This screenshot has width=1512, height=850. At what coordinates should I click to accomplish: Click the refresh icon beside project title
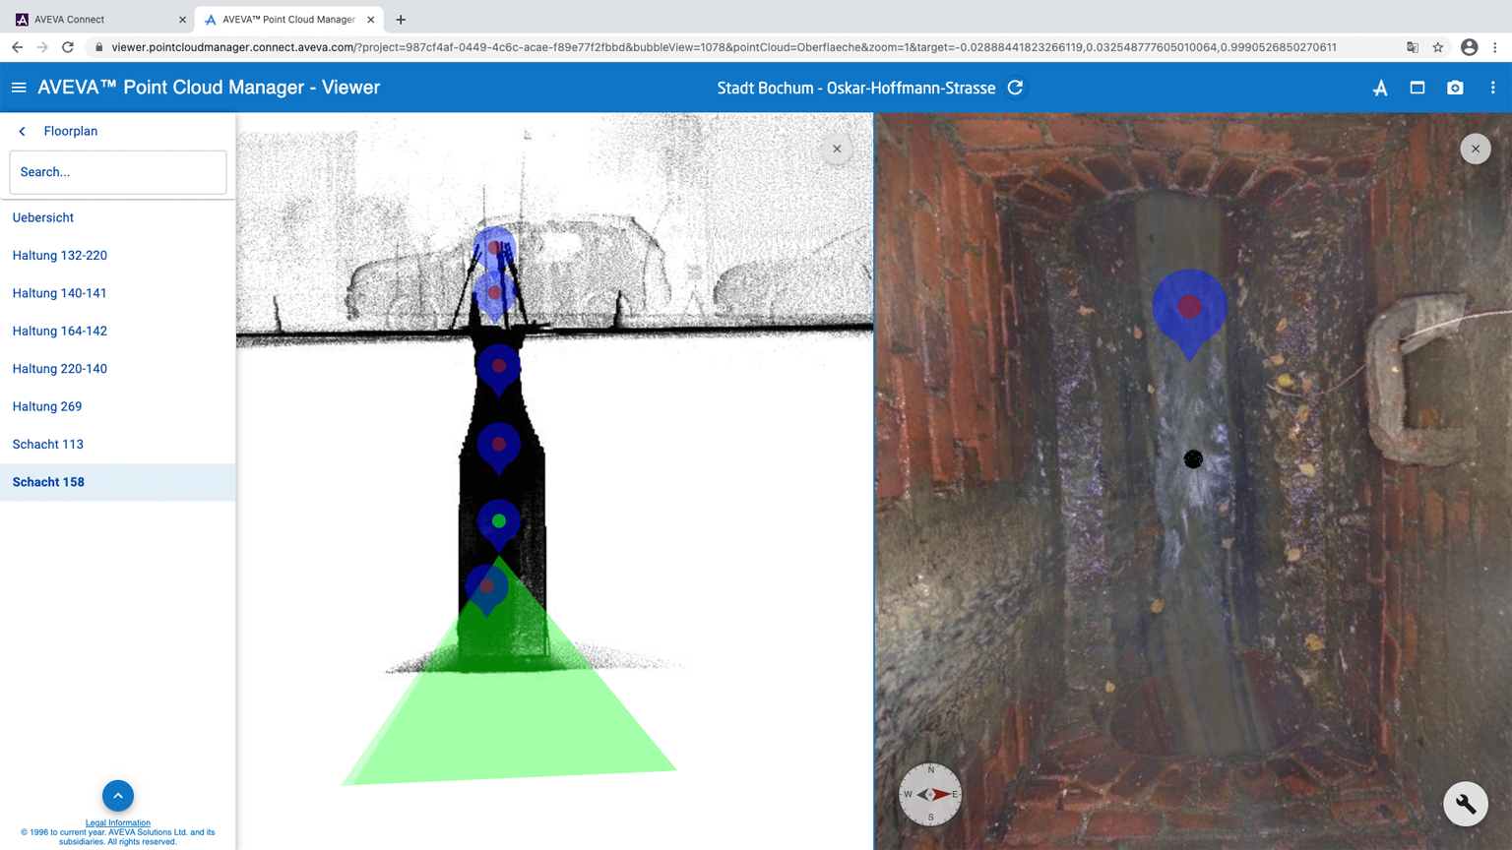(1015, 88)
